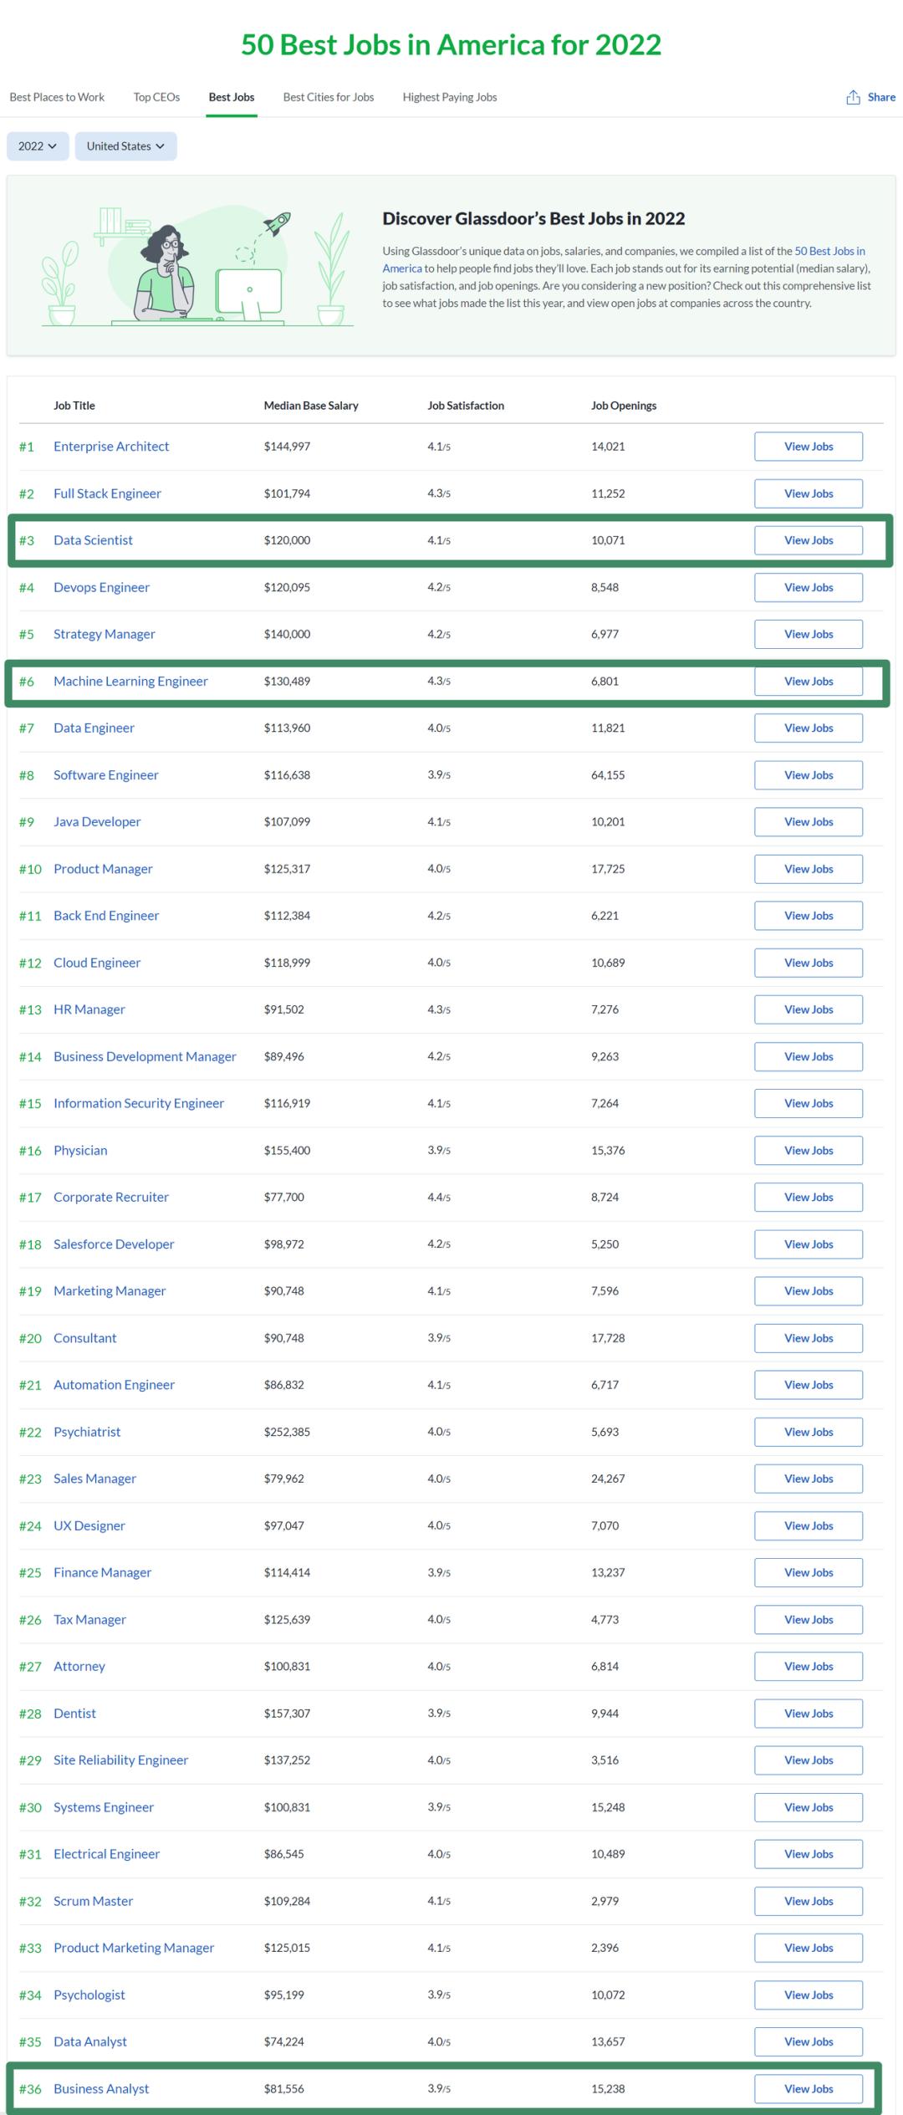The width and height of the screenshot is (903, 2115).
Task: Select the Physician job title link
Action: pos(80,1151)
